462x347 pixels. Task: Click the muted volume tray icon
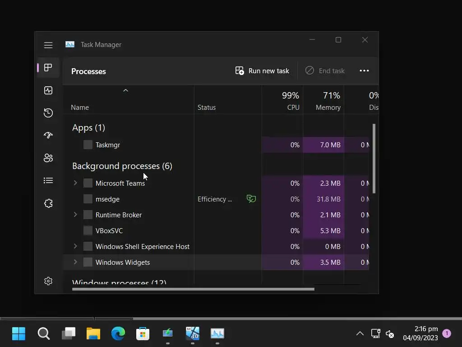[390, 334]
